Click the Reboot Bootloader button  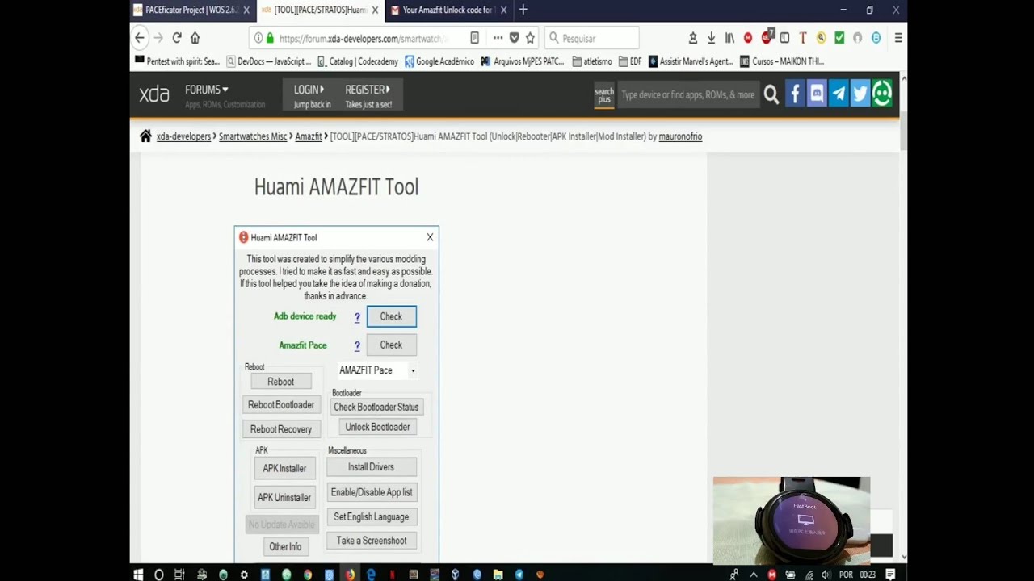[x=281, y=405]
